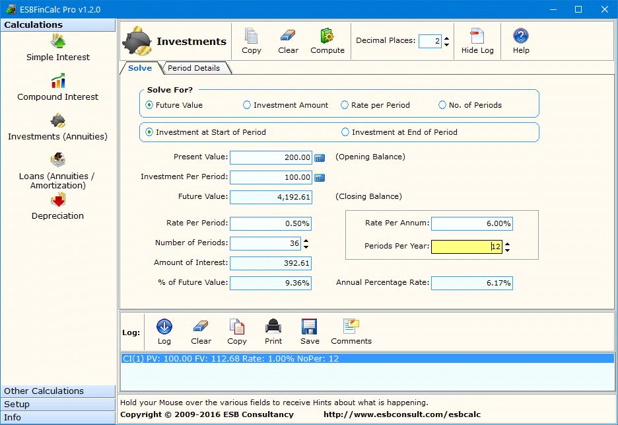The height and width of the screenshot is (425, 618).
Task: Click the ESBFinCalc Pro title bar icon
Action: pyautogui.click(x=11, y=9)
